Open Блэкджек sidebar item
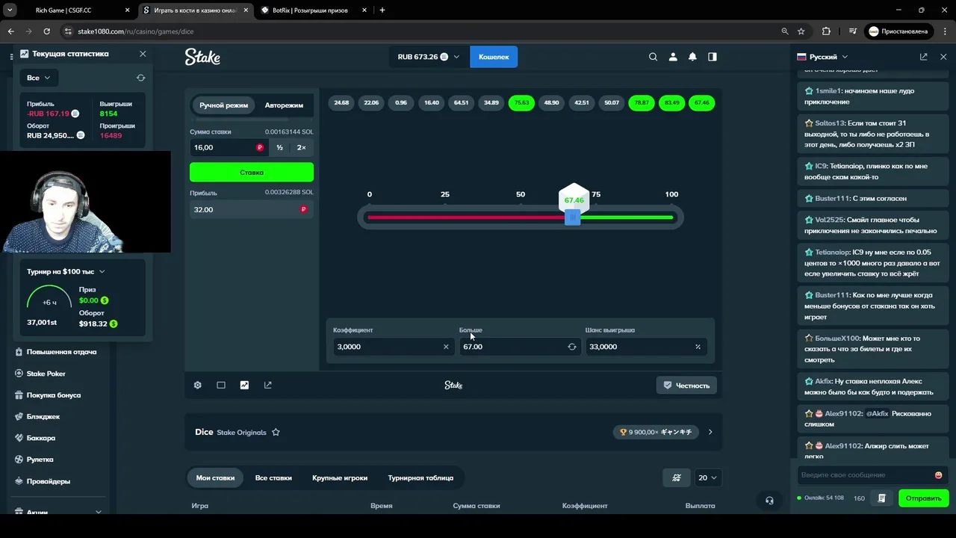This screenshot has height=538, width=956. pos(43,417)
